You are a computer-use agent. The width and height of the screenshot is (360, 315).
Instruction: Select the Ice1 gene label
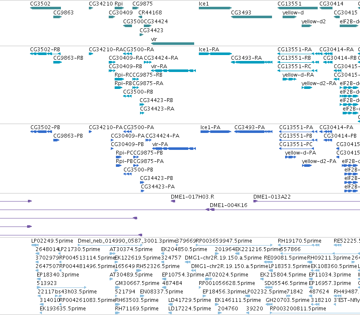pyautogui.click(x=203, y=4)
